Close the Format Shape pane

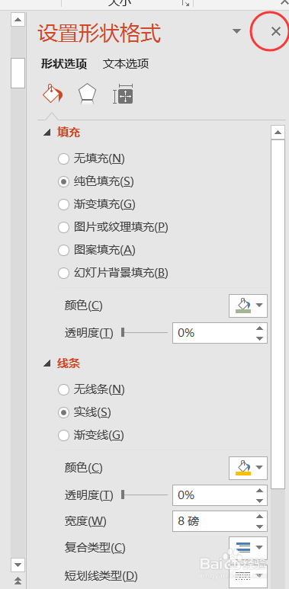point(275,31)
